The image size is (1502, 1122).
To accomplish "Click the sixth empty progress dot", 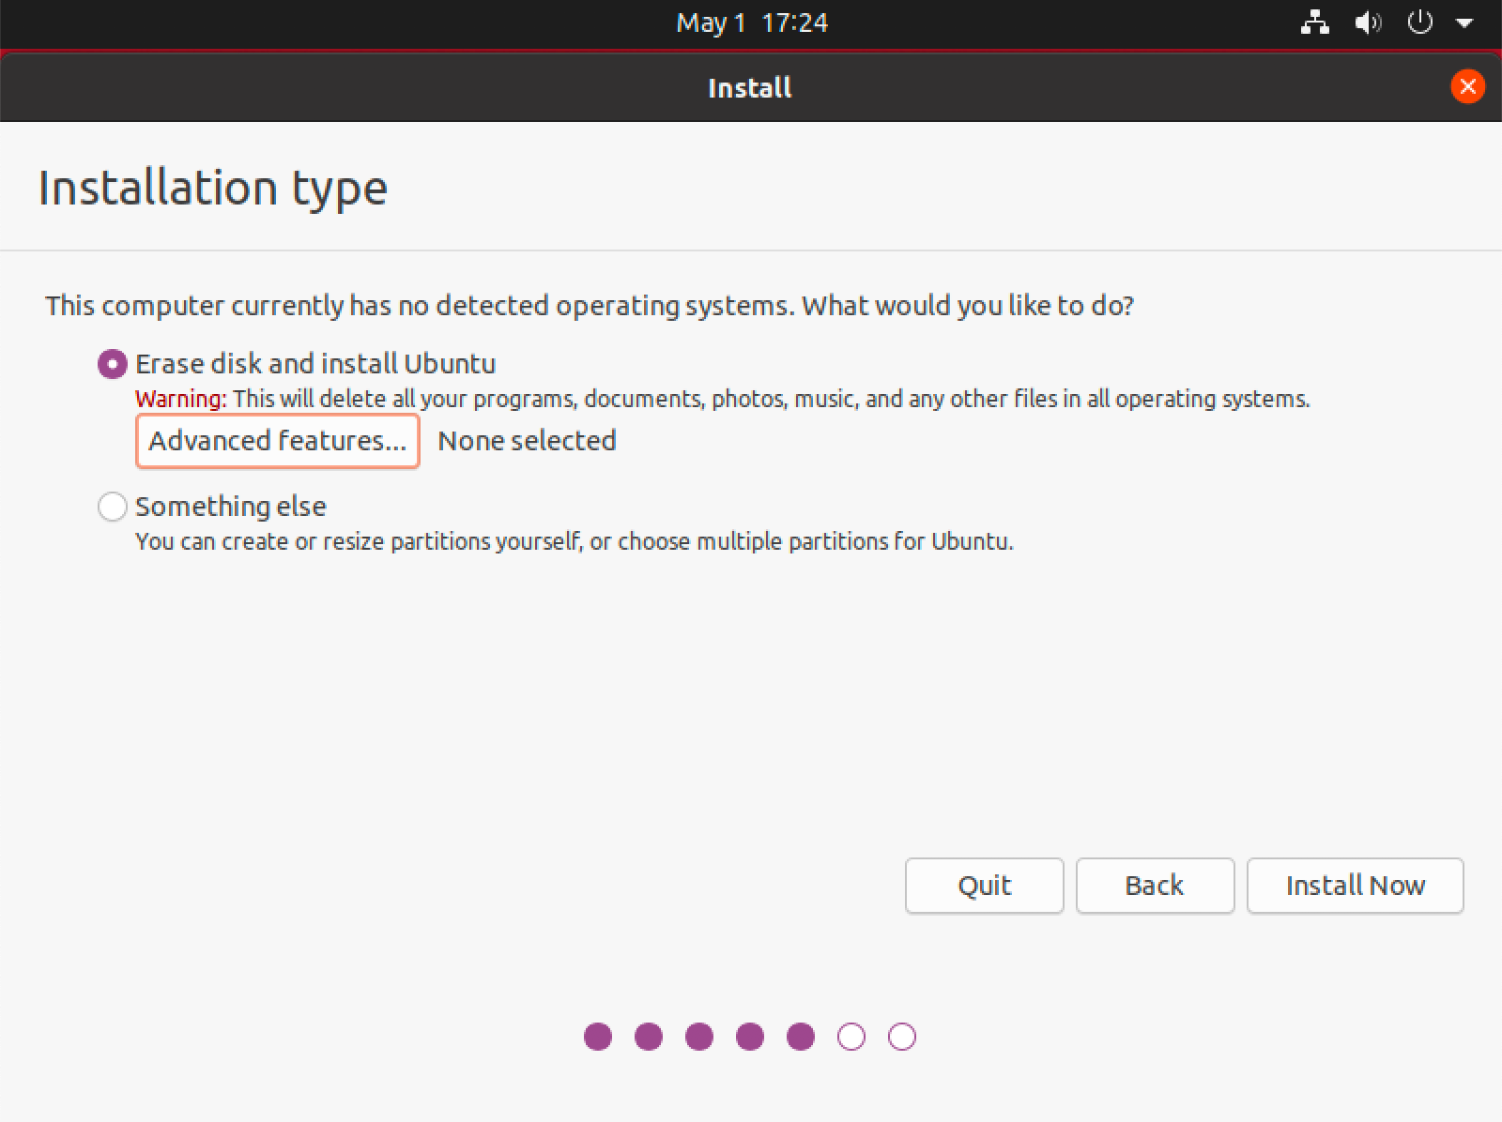I will tap(851, 1037).
